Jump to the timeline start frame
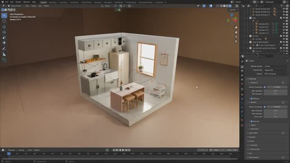 pos(114,150)
